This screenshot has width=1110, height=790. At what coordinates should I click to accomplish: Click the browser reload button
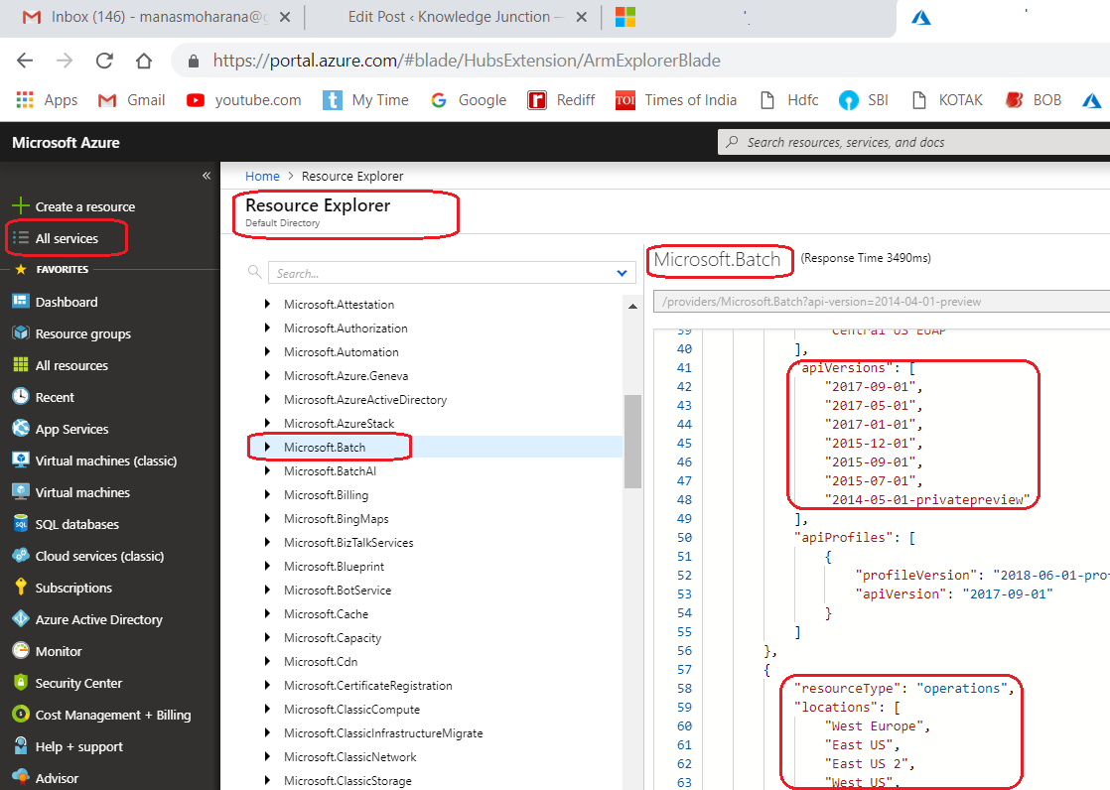point(104,61)
